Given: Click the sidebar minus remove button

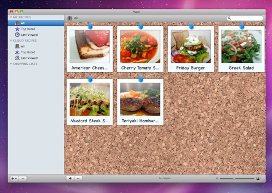Looking at the screenshot, I should (23, 179).
